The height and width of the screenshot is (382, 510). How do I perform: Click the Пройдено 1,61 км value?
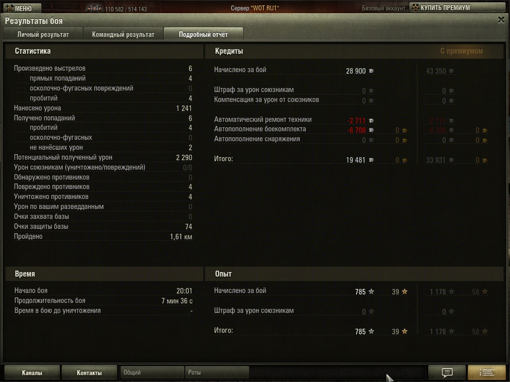click(x=181, y=237)
